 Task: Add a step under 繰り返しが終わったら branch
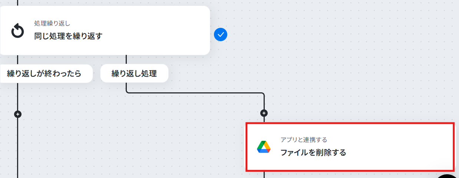click(18, 114)
